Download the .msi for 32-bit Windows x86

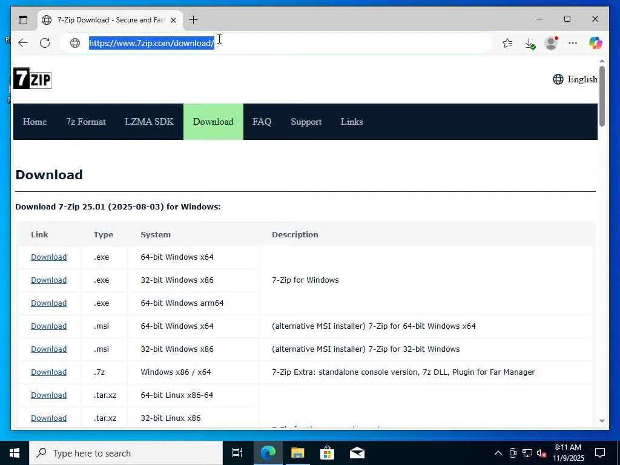pyautogui.click(x=48, y=349)
